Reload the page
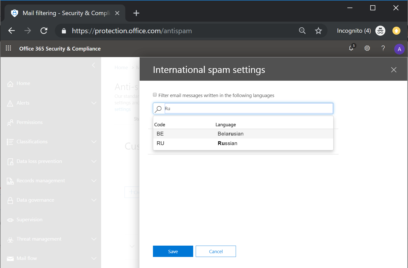408x268 pixels. (44, 31)
